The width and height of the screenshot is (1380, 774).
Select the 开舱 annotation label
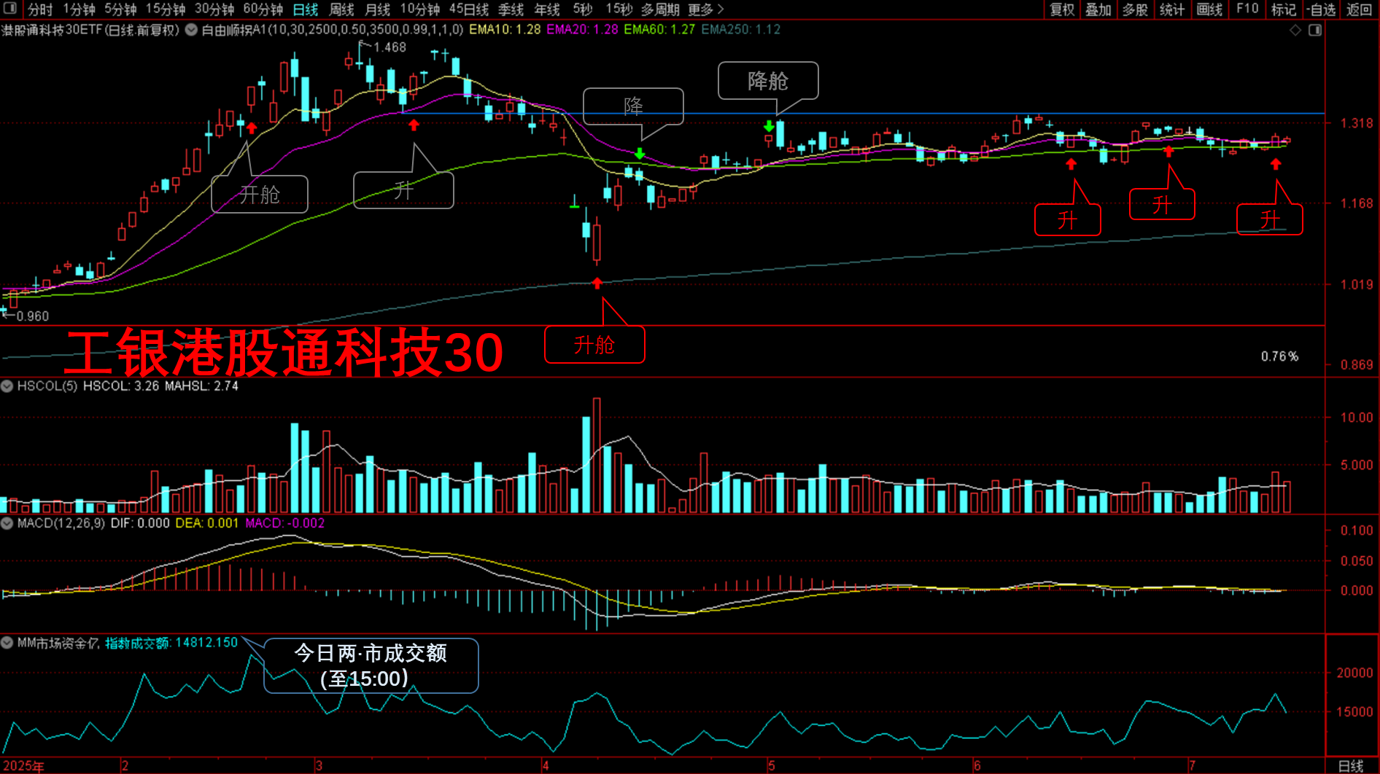tap(260, 195)
